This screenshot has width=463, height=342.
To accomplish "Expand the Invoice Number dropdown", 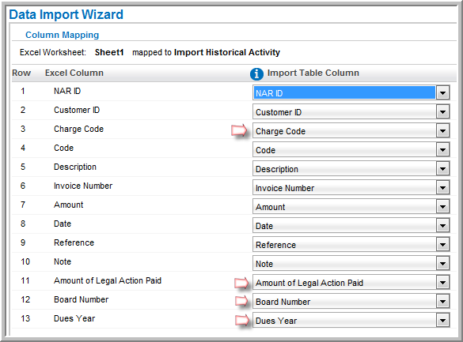I will click(x=442, y=188).
